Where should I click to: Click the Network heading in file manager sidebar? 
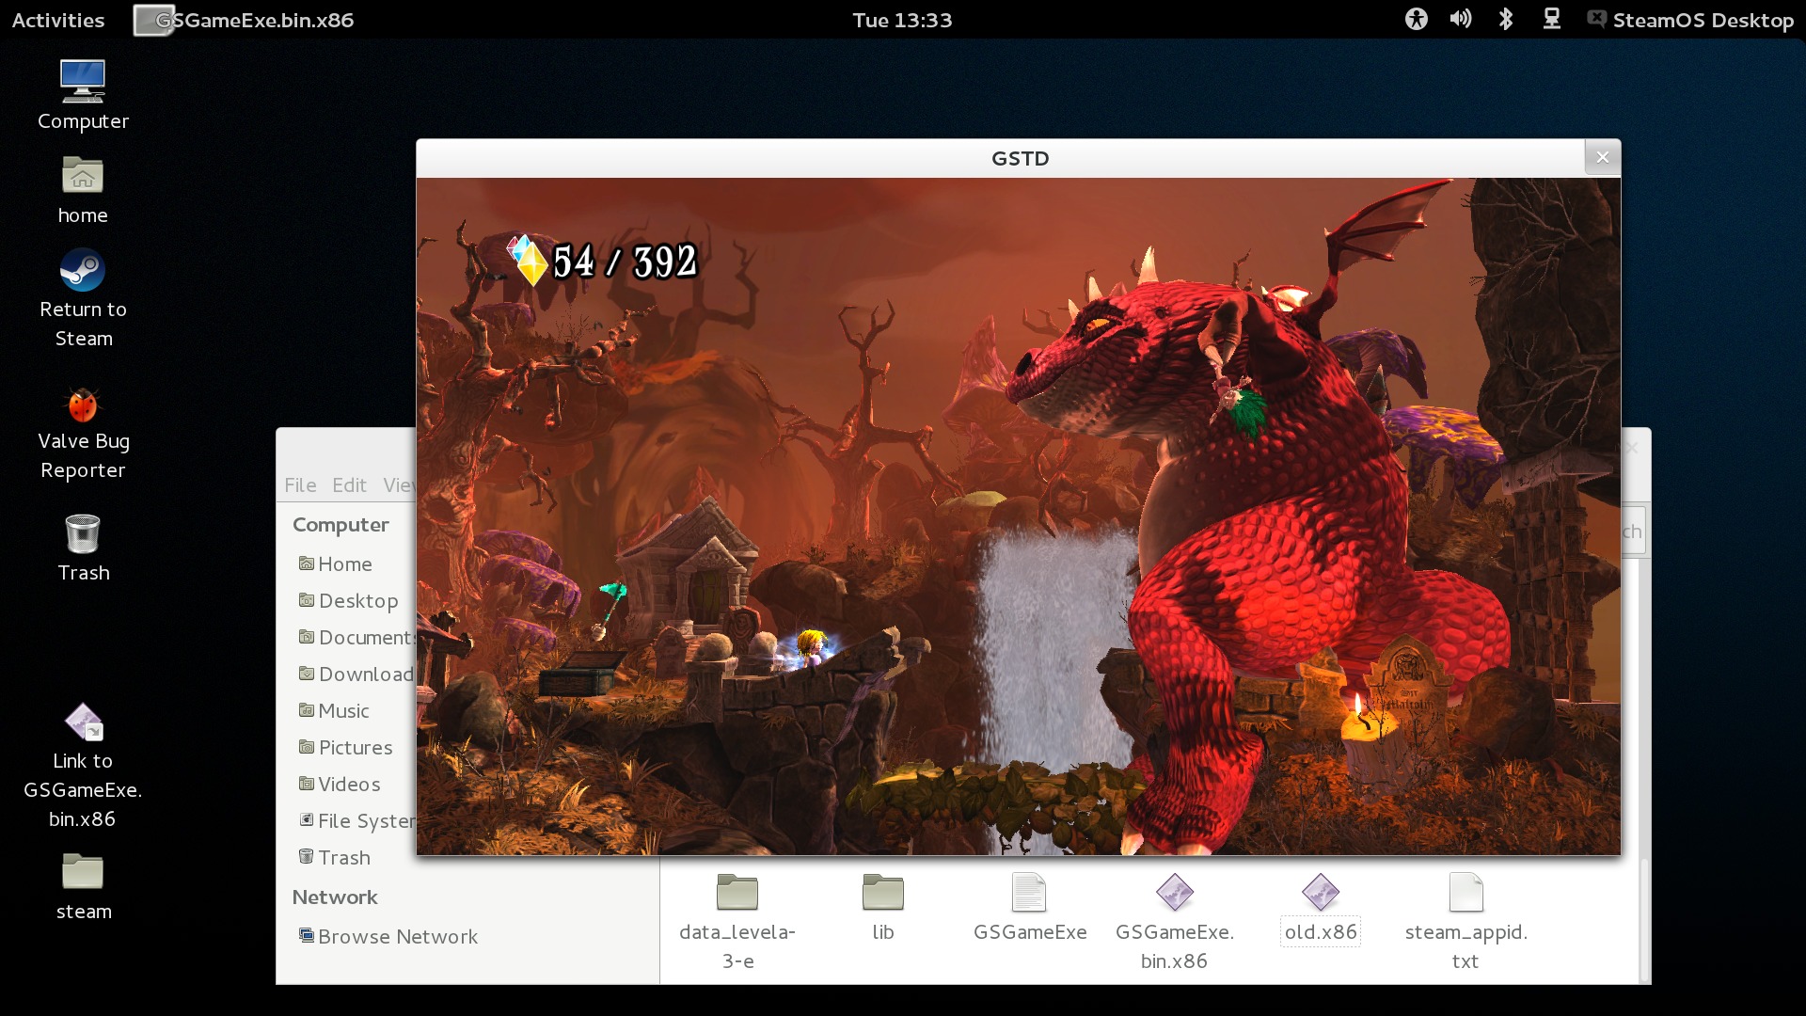coord(335,897)
